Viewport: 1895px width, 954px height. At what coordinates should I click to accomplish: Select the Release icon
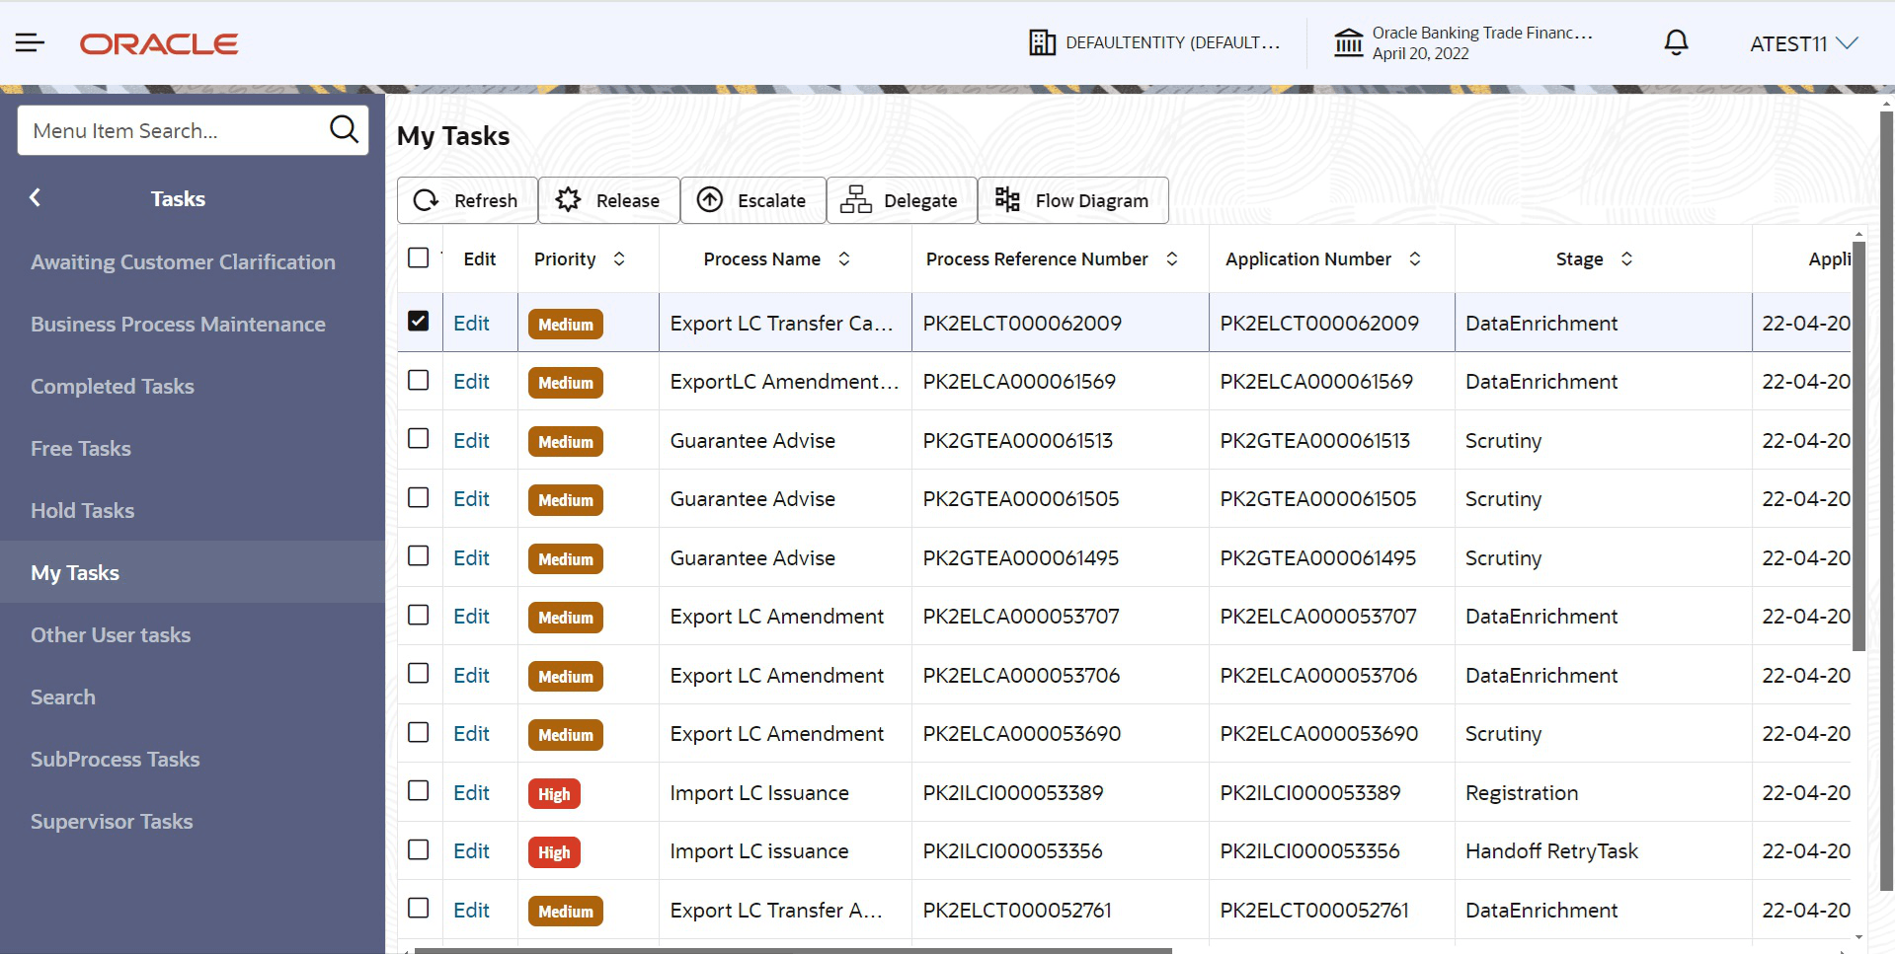pos(567,199)
